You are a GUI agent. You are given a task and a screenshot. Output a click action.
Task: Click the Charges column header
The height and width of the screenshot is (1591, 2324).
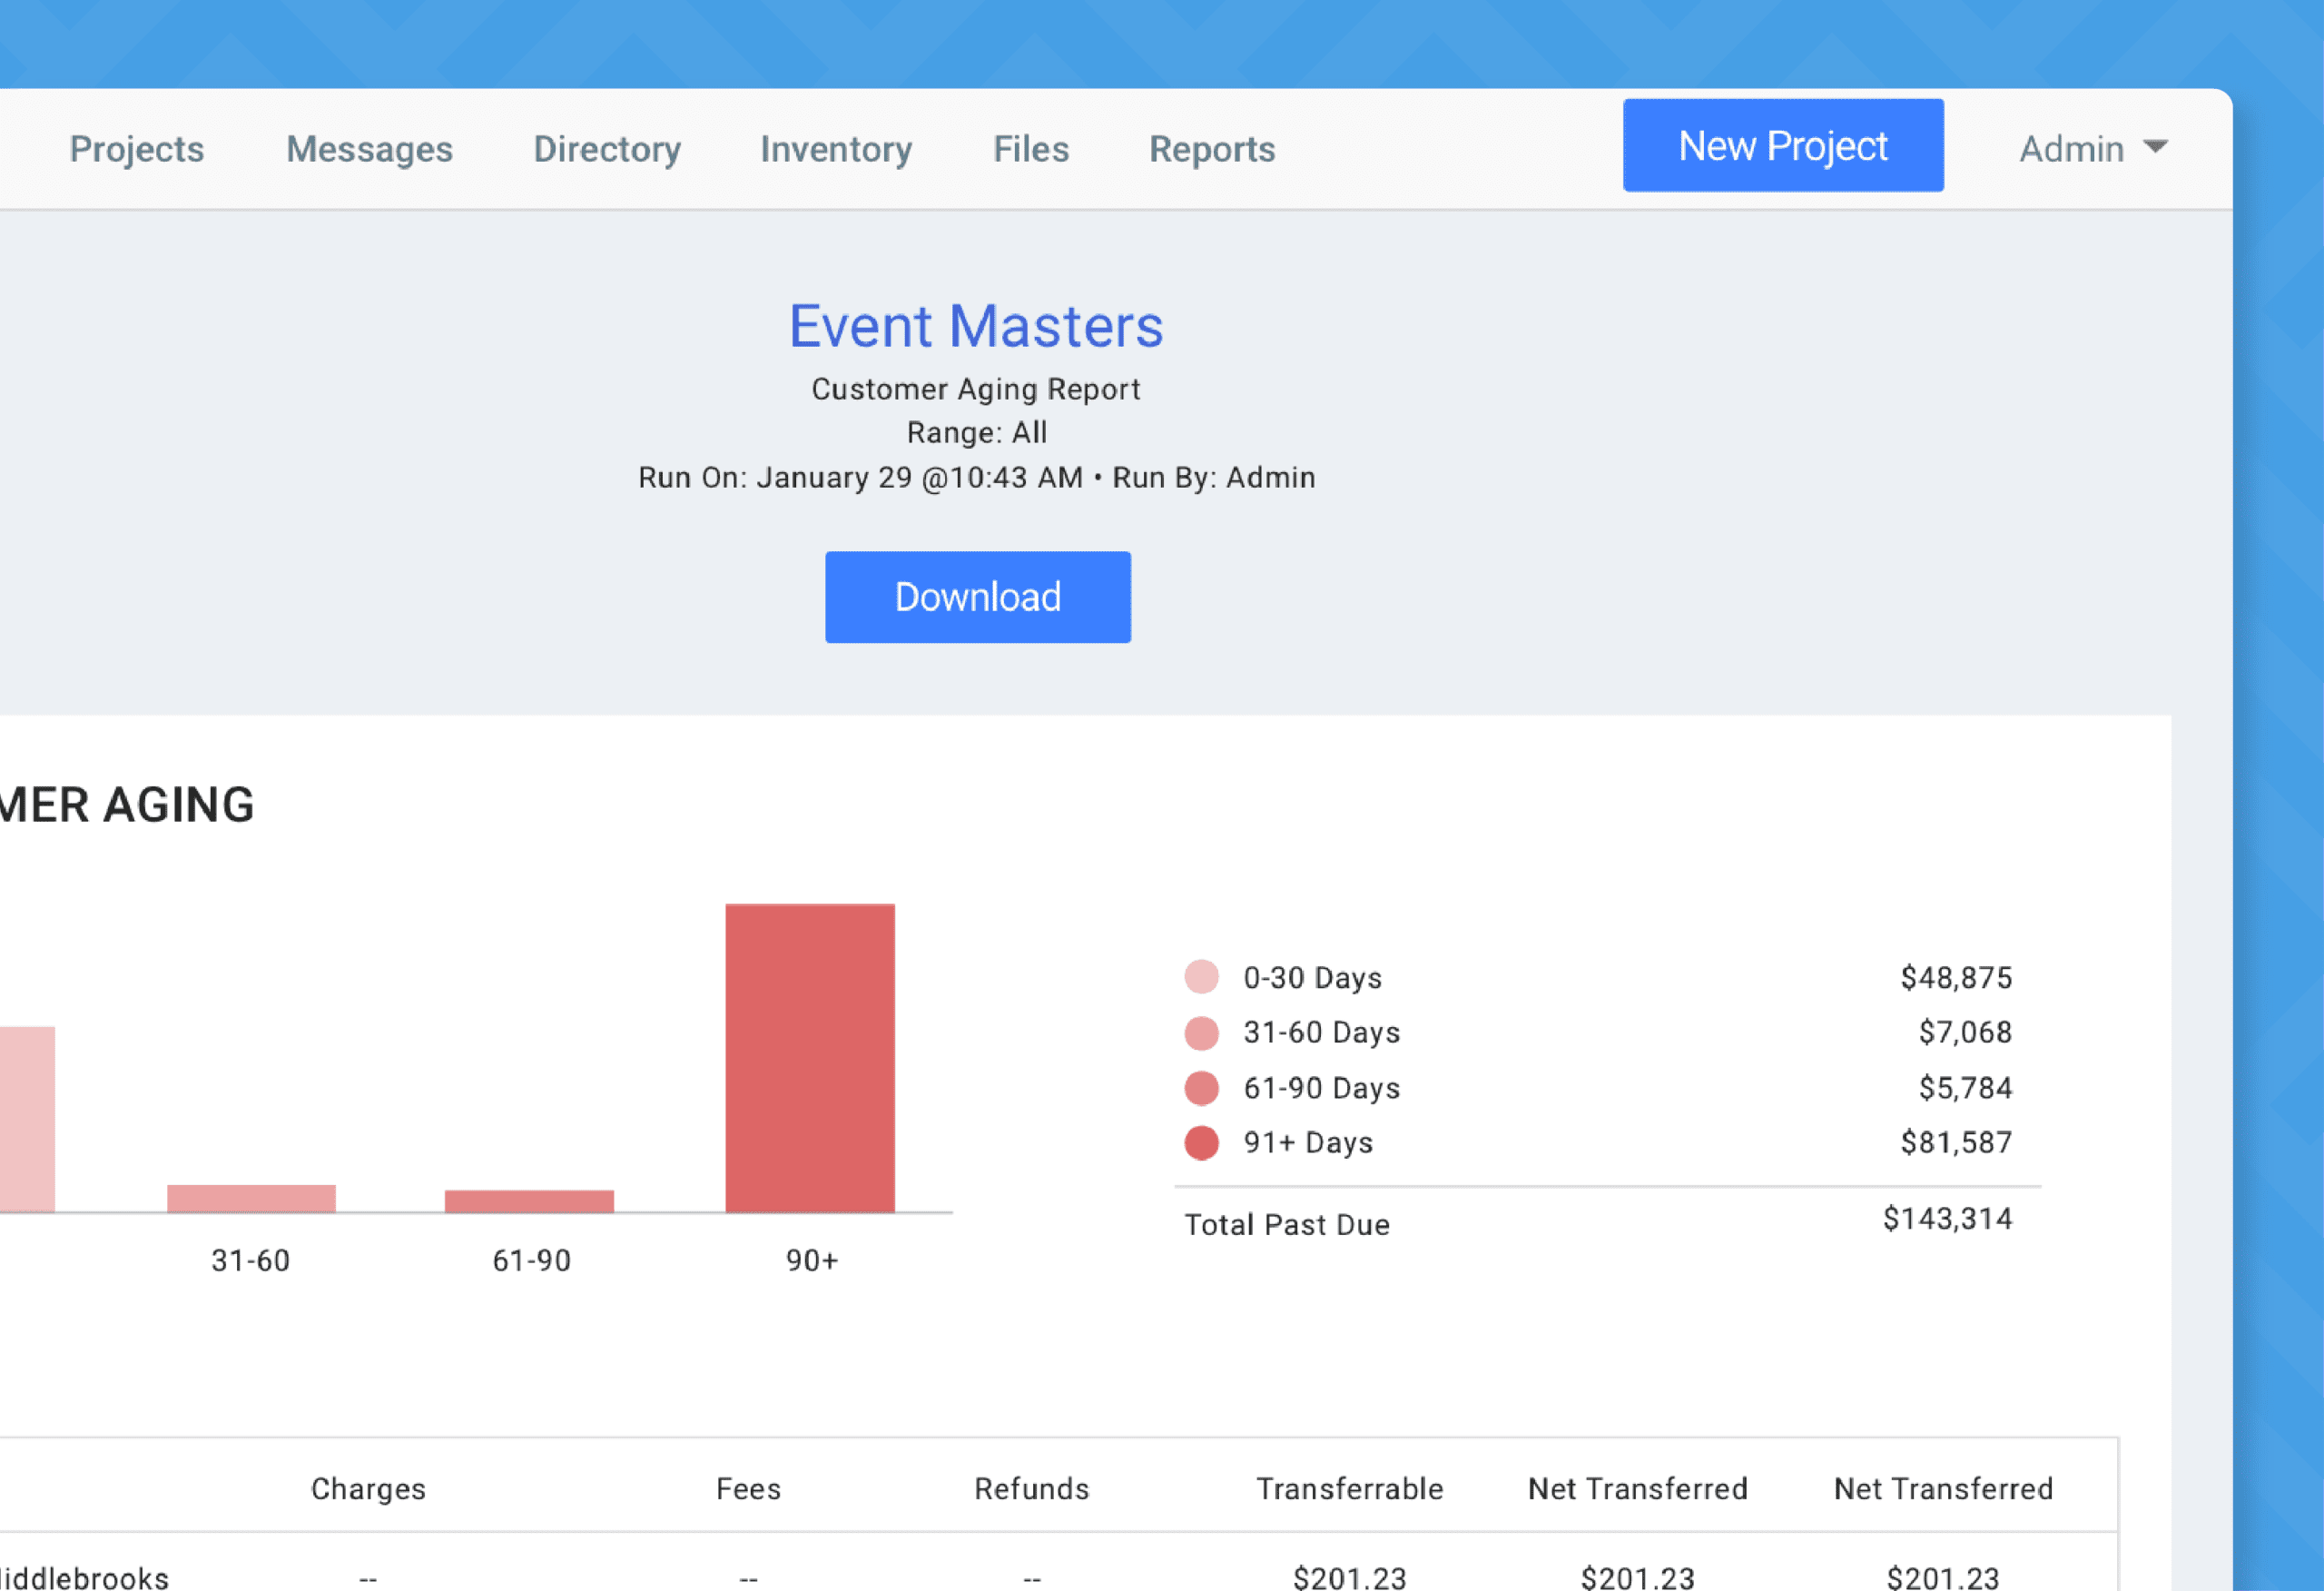click(368, 1489)
